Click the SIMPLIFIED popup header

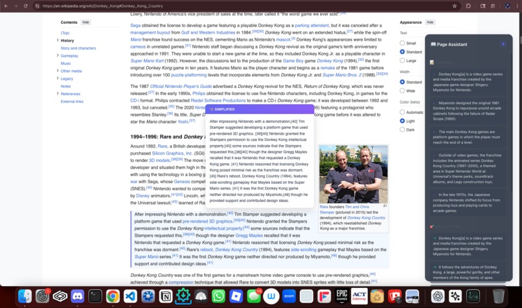[x=259, y=109]
